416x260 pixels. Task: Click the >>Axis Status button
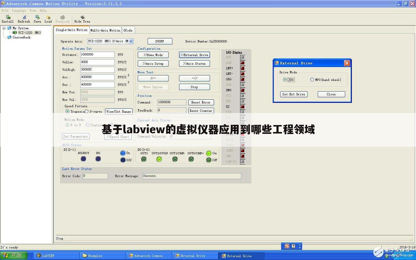(x=194, y=64)
